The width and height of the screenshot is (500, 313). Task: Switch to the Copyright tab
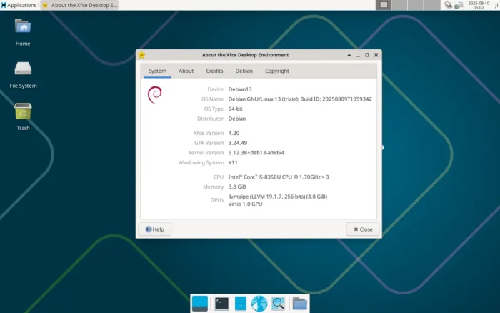pyautogui.click(x=276, y=71)
